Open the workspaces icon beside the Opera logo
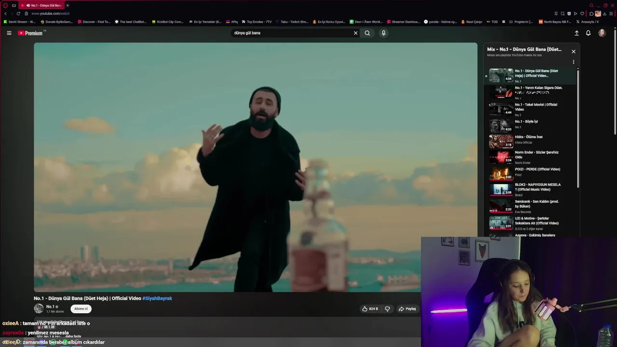The image size is (617, 347). click(14, 5)
